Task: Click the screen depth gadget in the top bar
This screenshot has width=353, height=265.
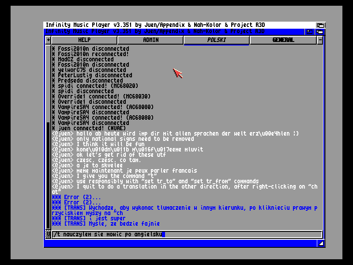Action: tap(320, 25)
